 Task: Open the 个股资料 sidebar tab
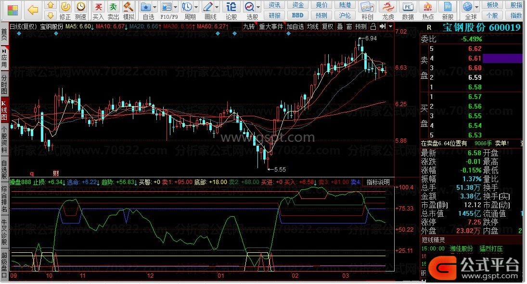point(4,139)
